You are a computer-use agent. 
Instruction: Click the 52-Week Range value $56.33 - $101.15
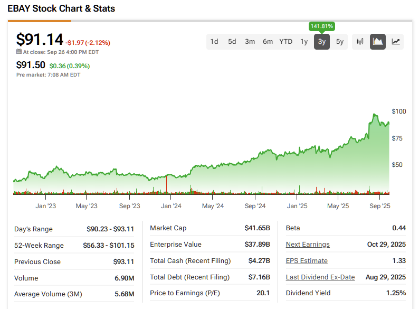(x=109, y=245)
